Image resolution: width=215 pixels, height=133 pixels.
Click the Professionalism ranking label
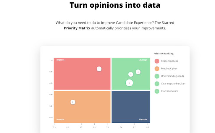click(169, 91)
